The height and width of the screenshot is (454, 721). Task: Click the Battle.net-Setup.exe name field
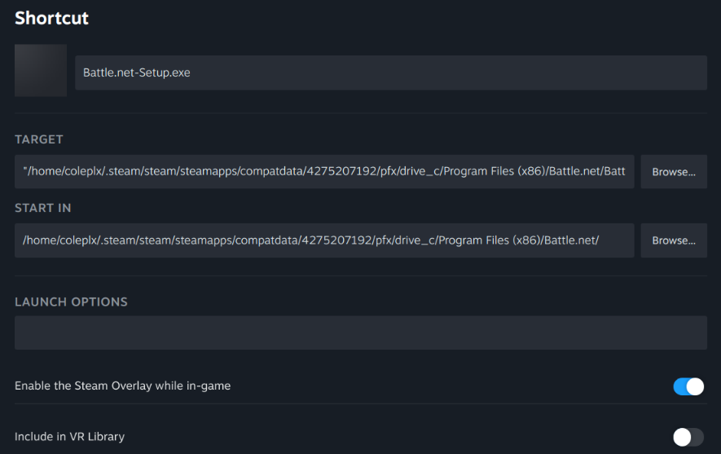click(390, 73)
